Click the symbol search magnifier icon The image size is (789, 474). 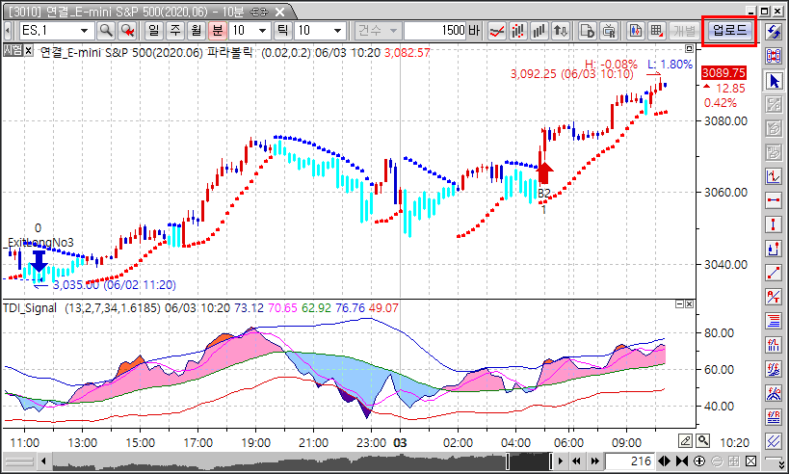point(106,31)
